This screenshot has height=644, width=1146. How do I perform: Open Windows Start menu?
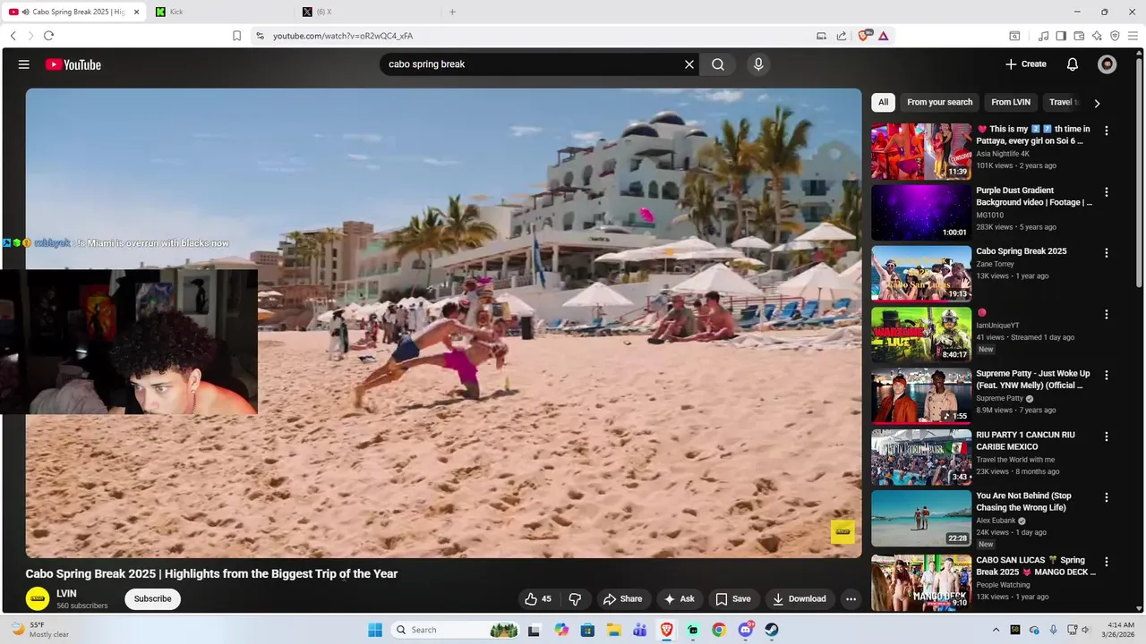point(375,630)
